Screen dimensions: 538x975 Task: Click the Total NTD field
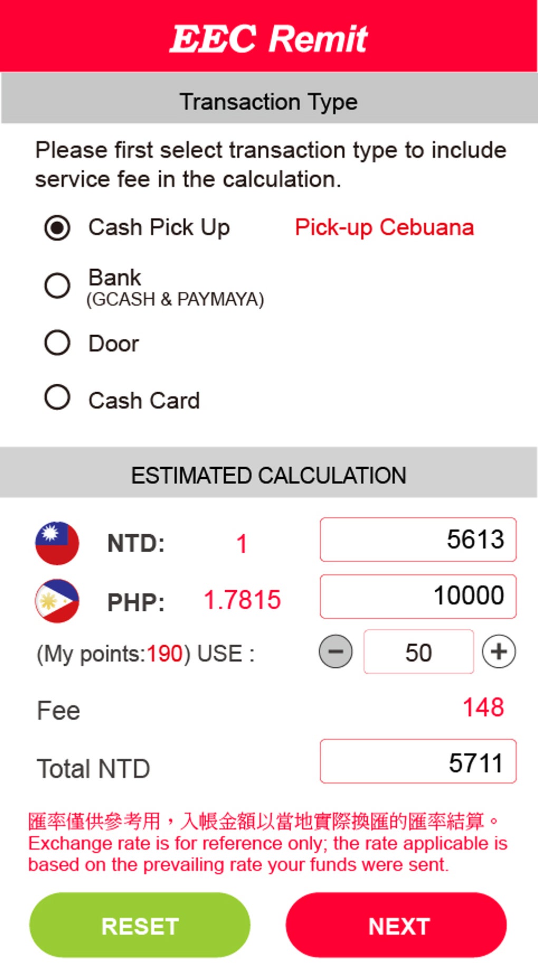(x=418, y=762)
